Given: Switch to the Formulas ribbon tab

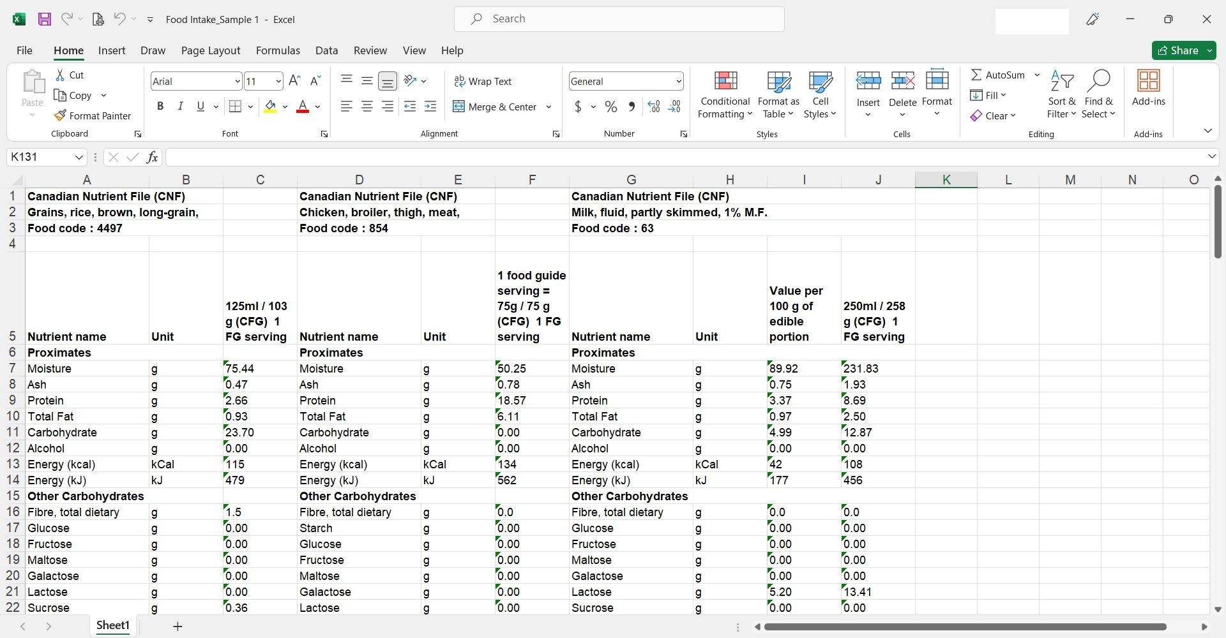Looking at the screenshot, I should tap(278, 50).
